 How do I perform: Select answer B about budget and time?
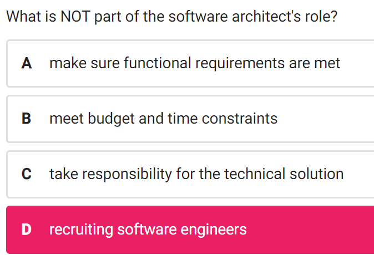click(x=190, y=119)
